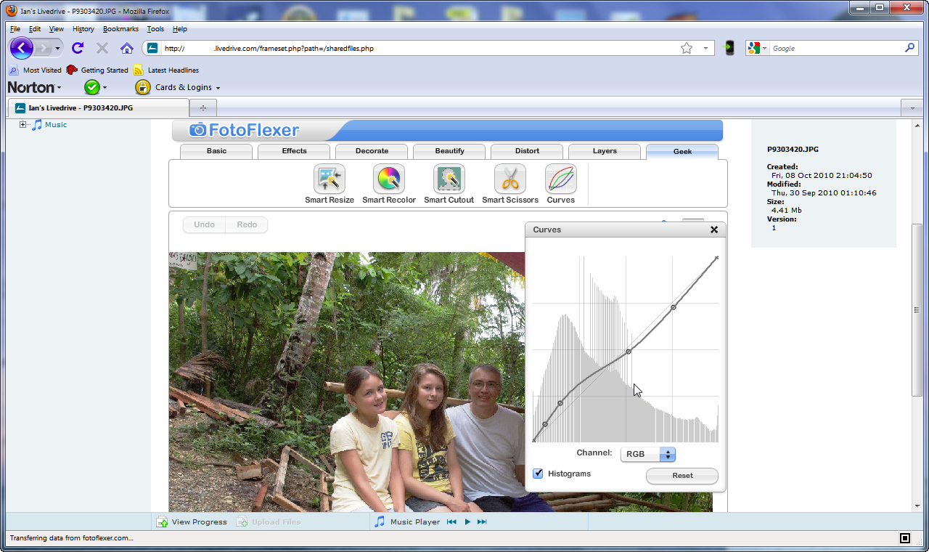Open the Channel RGB dropdown

(647, 454)
